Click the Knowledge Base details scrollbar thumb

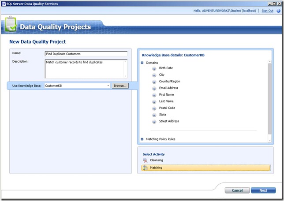tap(270, 99)
